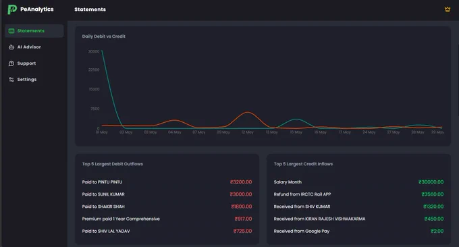The height and width of the screenshot is (247, 459).
Task: Click the orange debit peak at 12 May
Action: click(x=248, y=112)
